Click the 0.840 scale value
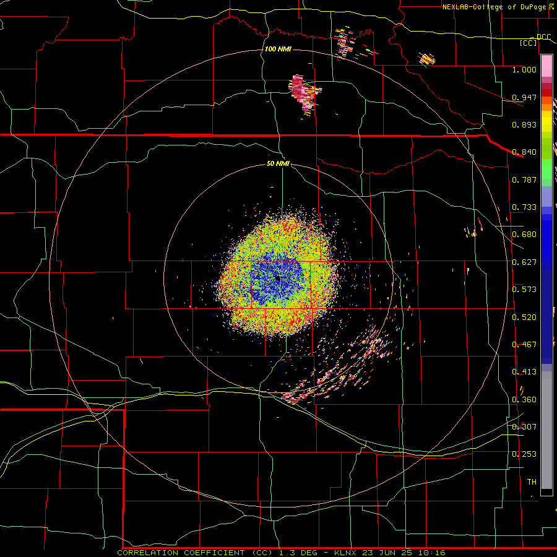Image resolution: width=557 pixels, height=557 pixels. [524, 152]
